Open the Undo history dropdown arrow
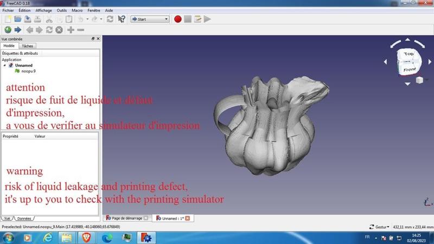The width and height of the screenshot is (434, 244). click(87, 19)
